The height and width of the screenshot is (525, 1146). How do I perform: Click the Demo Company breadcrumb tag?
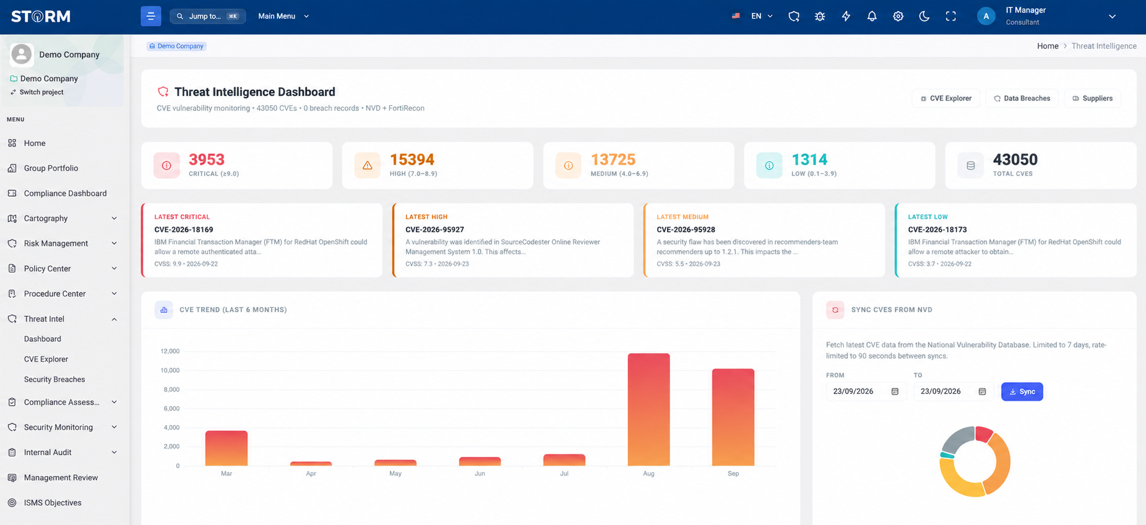pyautogui.click(x=176, y=46)
